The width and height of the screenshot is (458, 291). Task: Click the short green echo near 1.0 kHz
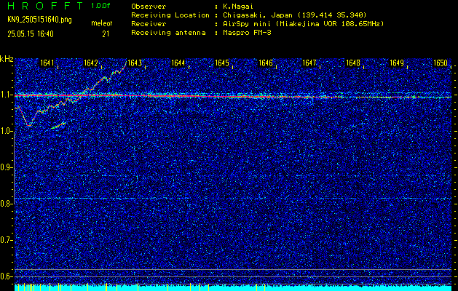click(58, 126)
